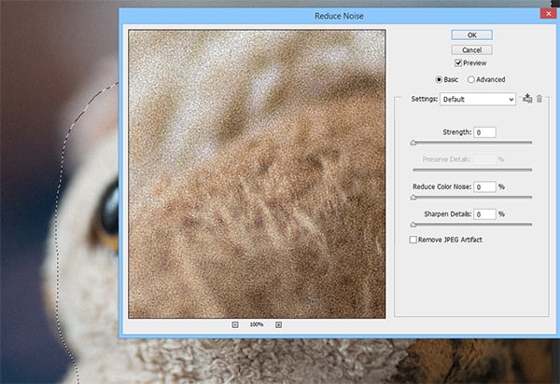Delete settings using the trash icon
This screenshot has height=384, width=560.
(539, 98)
